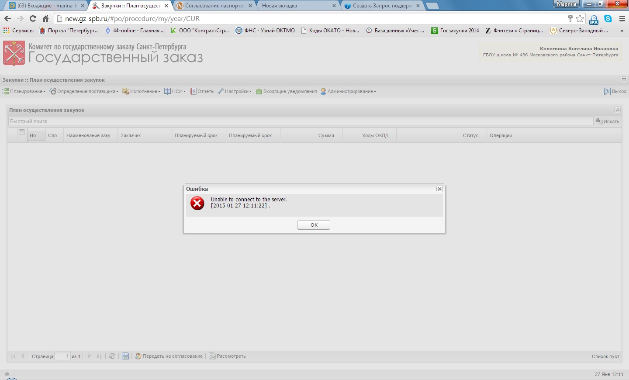Click the browser Forward arrow

20,18
